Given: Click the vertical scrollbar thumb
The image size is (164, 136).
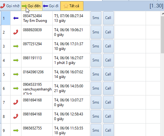Looking at the screenshot, I should click(x=162, y=35).
